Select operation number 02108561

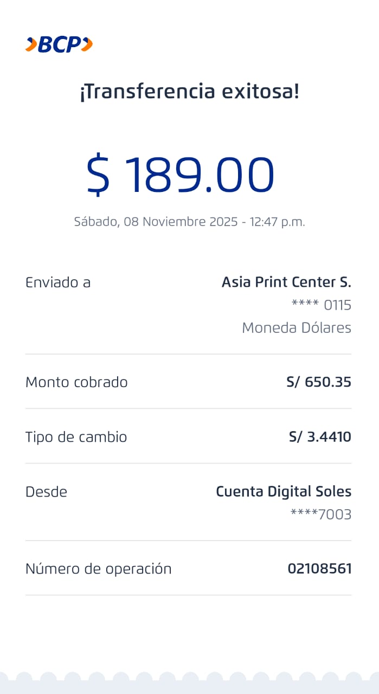coord(319,569)
